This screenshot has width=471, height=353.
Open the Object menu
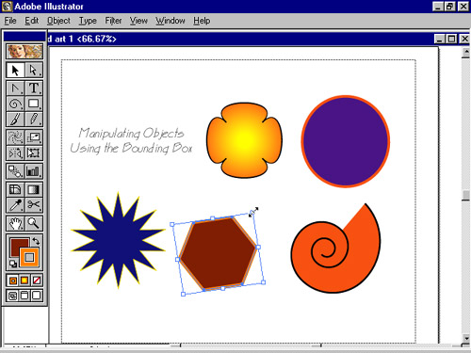pos(58,21)
